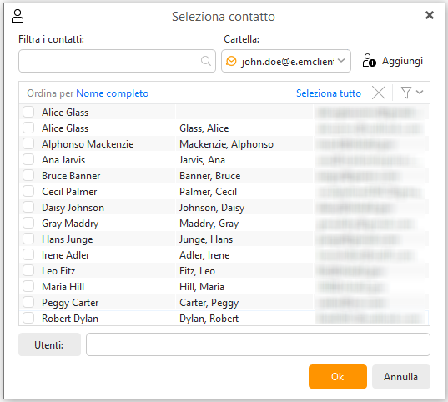Click the clear selection X icon

[x=379, y=93]
